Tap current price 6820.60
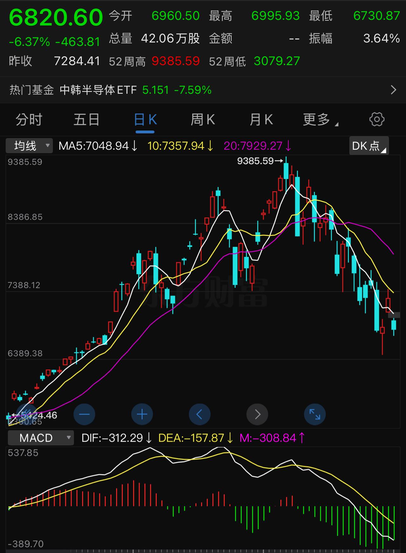The width and height of the screenshot is (406, 553). 56,18
